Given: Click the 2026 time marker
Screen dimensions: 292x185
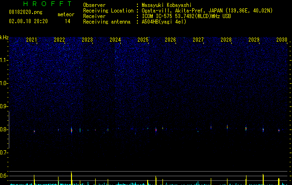Looking at the screenshot, I should click(x=170, y=40).
